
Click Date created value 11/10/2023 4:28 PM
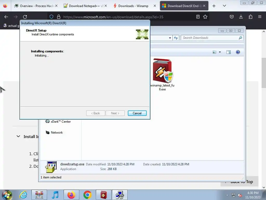coord(176,164)
